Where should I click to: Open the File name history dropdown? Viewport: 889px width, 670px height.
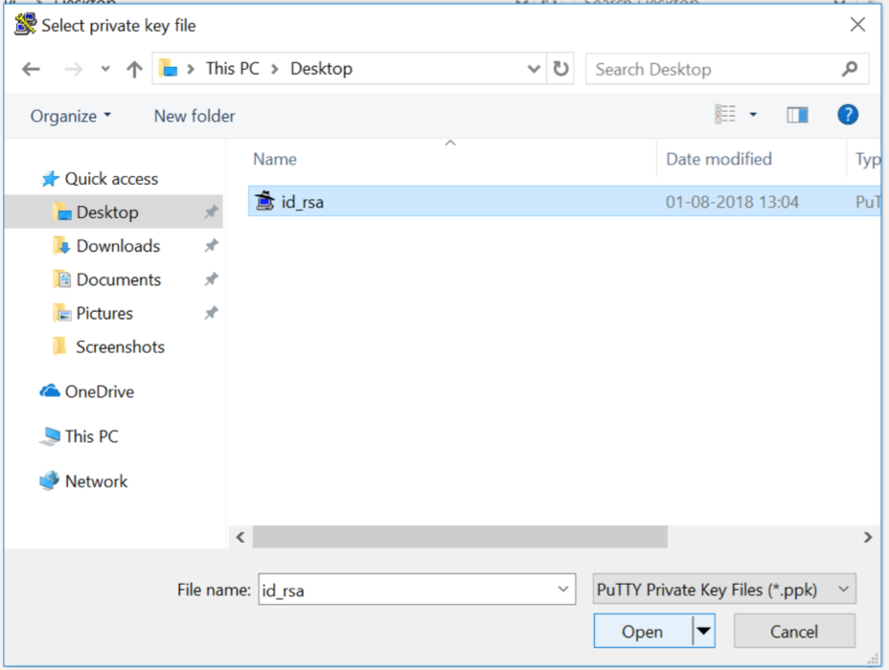point(562,590)
